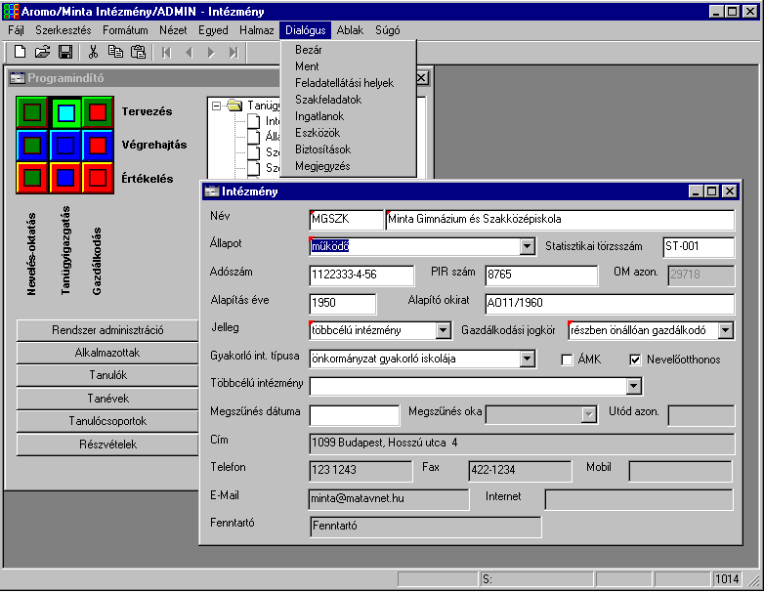Select Értékelés / Tanügyigazgatás grid tile
The height and width of the screenshot is (593, 764).
pos(65,178)
